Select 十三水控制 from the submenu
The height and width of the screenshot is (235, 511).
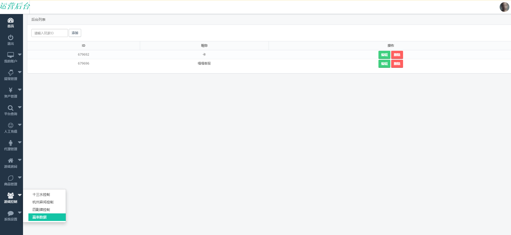(x=41, y=194)
